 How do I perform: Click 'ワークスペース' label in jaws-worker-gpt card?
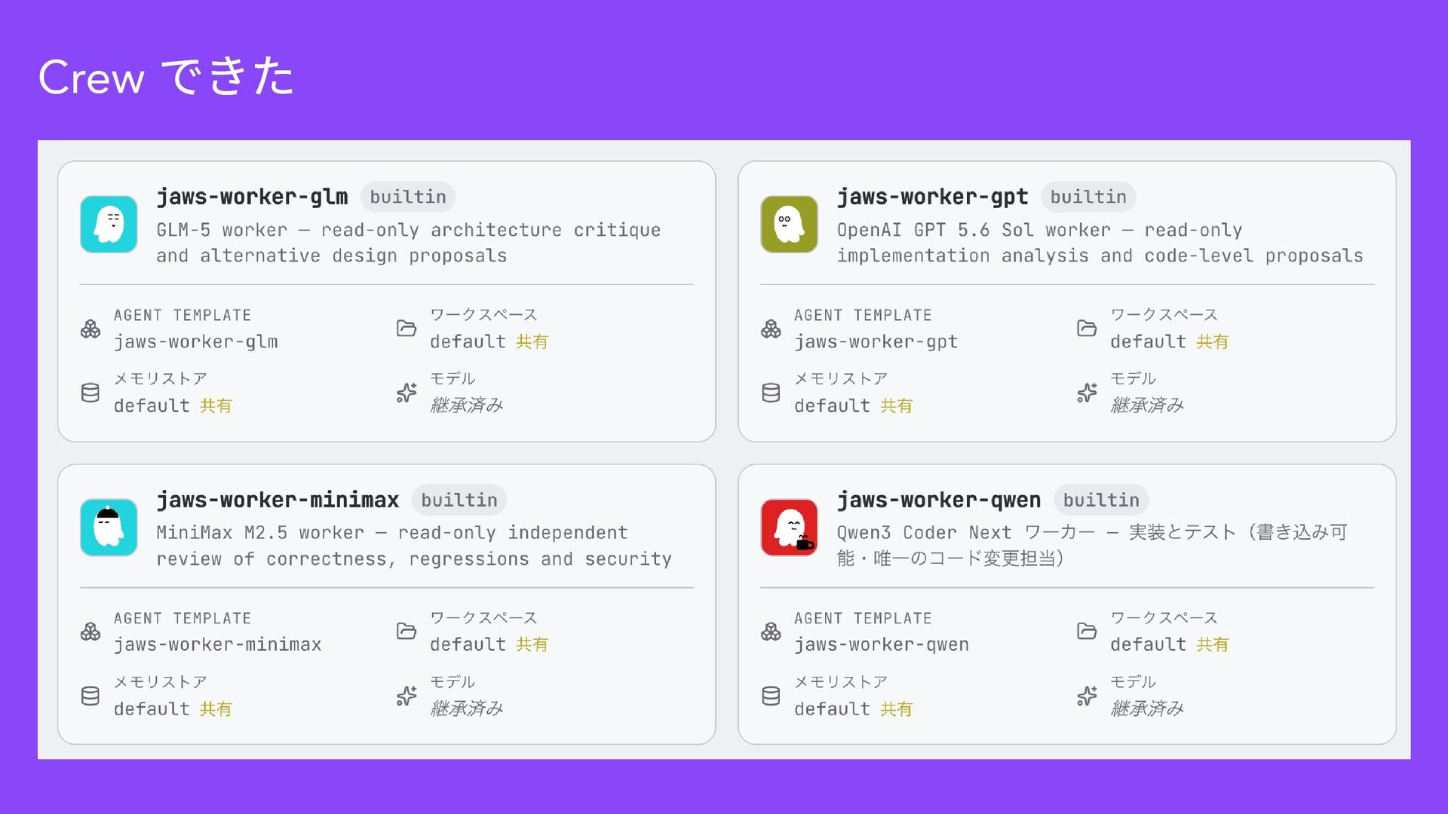1164,315
